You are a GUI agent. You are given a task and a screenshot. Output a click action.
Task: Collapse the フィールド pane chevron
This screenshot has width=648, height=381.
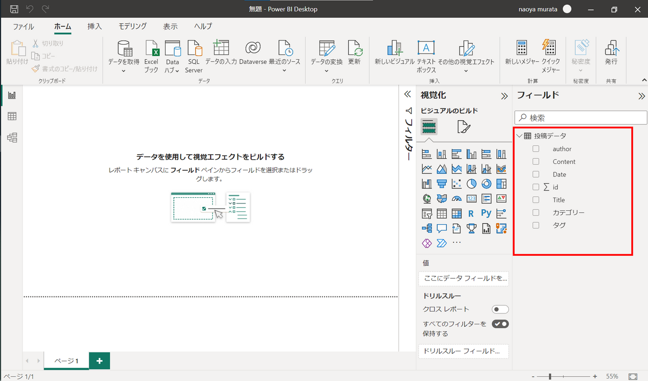[x=642, y=96]
